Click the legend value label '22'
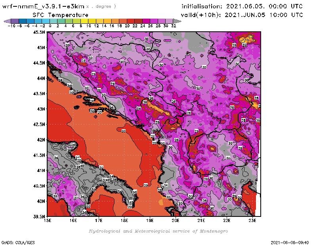This screenshot has height=245, width=317. pos(135,26)
